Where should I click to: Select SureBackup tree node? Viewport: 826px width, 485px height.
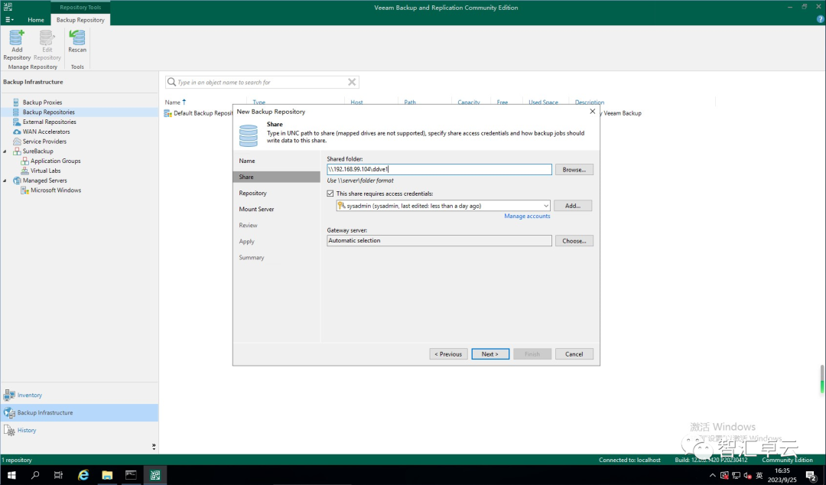pyautogui.click(x=37, y=151)
